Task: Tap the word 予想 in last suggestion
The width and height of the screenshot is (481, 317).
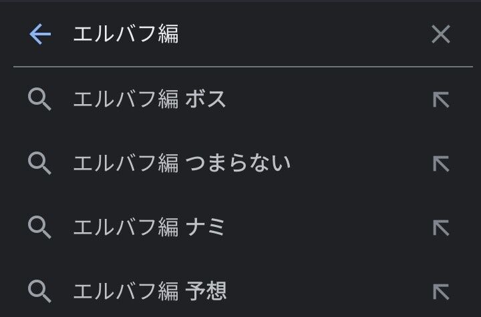Action: 206,291
